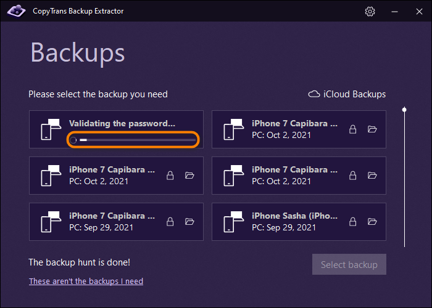The height and width of the screenshot is (308, 432).
Task: Open folder icon on Capibara card beside validating card
Action: (372, 129)
